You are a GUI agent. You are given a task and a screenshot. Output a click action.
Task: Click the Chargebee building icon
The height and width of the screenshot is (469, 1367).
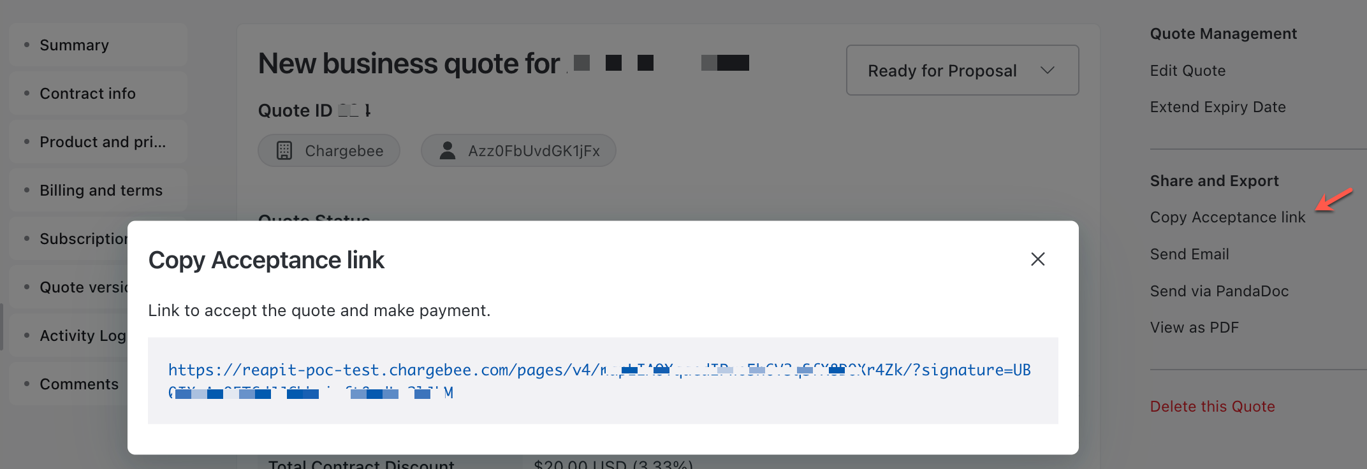coord(284,150)
